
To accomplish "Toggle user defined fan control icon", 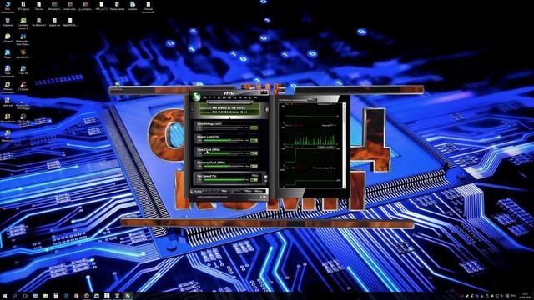I will [265, 177].
